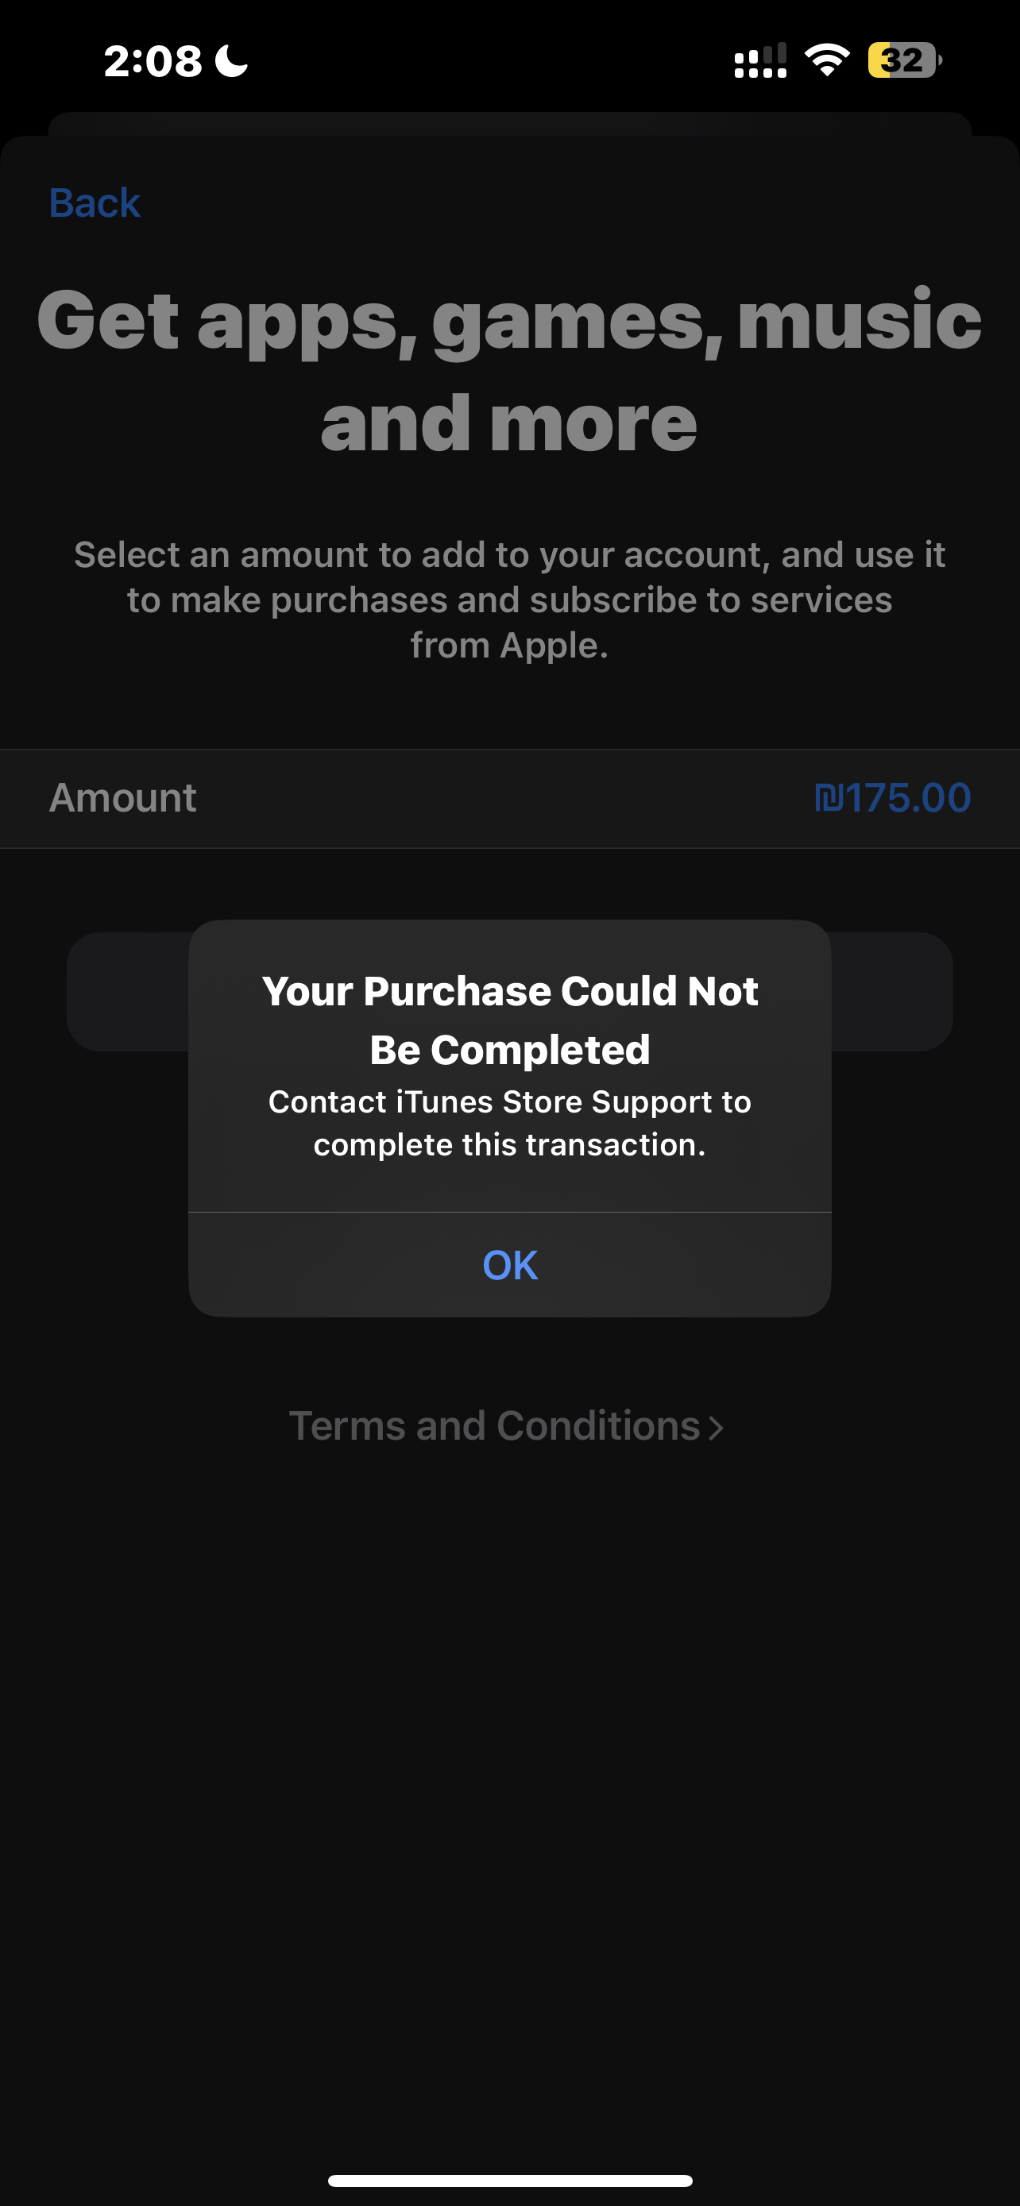Click the alert title Your Purchase Could Not Be Completed
The width and height of the screenshot is (1020, 2206).
pyautogui.click(x=509, y=1020)
